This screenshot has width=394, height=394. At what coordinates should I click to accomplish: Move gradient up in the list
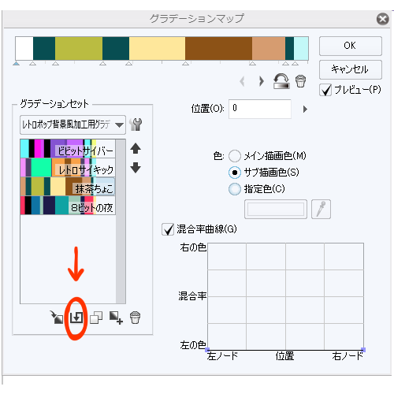(136, 148)
